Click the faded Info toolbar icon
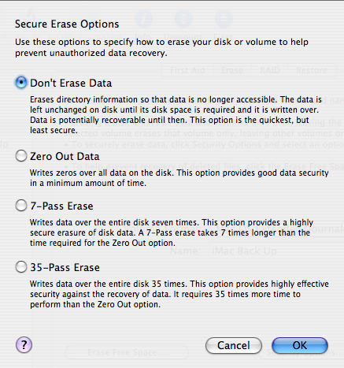 click(143, 19)
